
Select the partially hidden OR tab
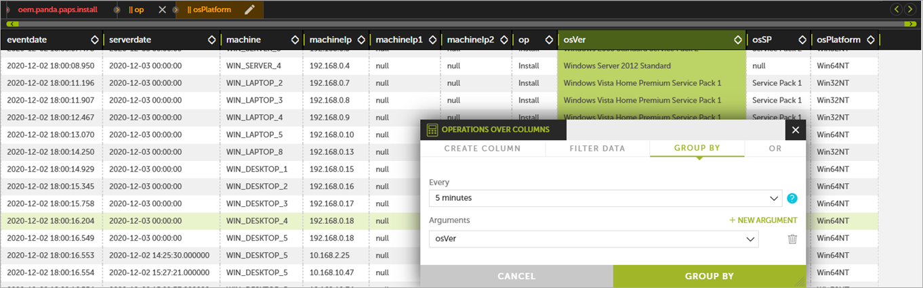click(x=775, y=148)
